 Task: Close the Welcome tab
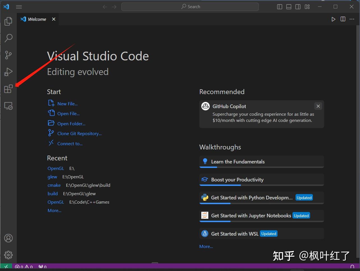point(54,19)
